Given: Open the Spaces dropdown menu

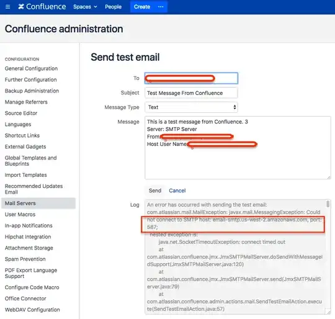Looking at the screenshot, I should click(x=85, y=7).
